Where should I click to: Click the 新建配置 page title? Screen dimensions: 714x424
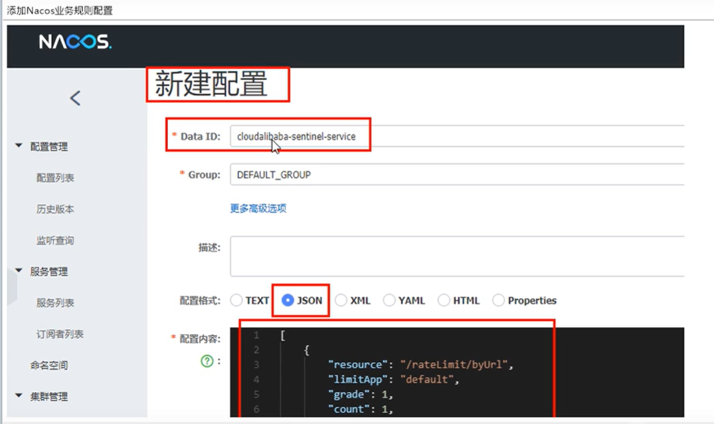point(211,84)
